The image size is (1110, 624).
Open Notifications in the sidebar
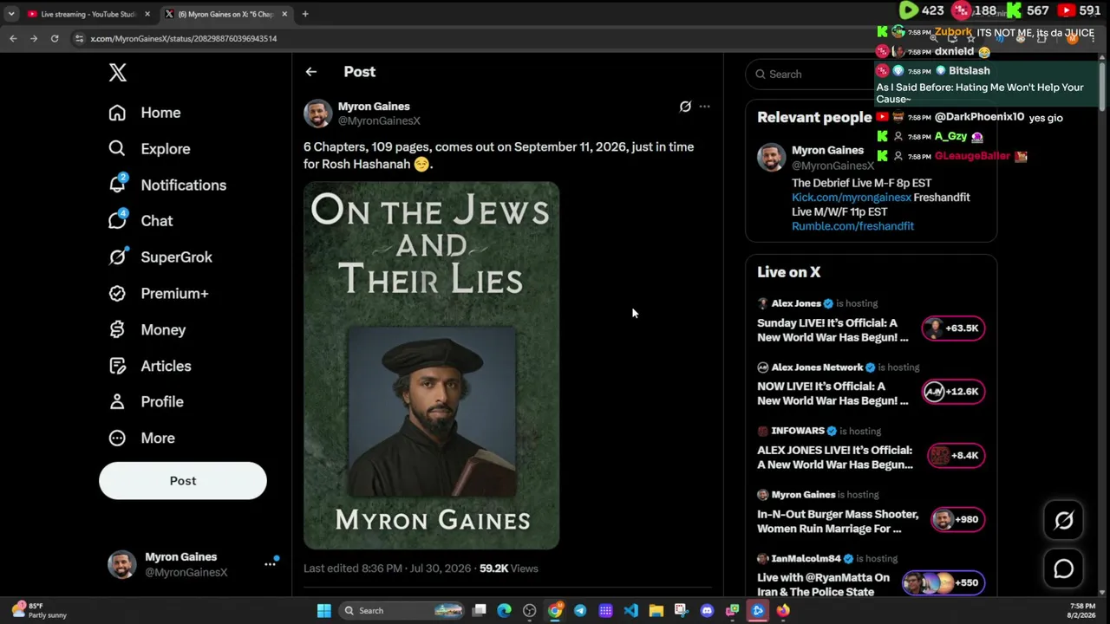167,185
